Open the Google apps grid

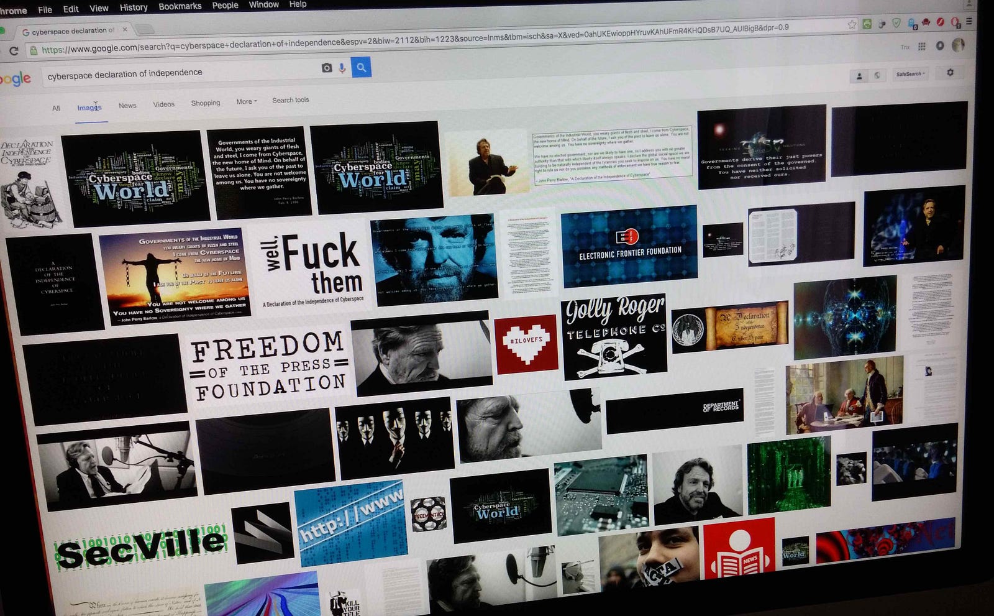921,47
